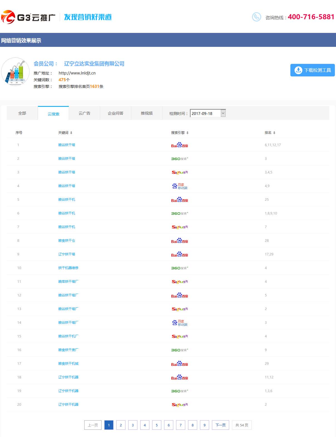Image resolution: width=336 pixels, height=437 pixels.
Task: Go to page 5 in pagination
Action: tap(157, 425)
